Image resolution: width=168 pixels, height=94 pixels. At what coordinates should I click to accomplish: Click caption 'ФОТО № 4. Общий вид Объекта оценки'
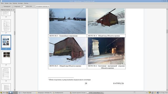[x=104, y=36]
